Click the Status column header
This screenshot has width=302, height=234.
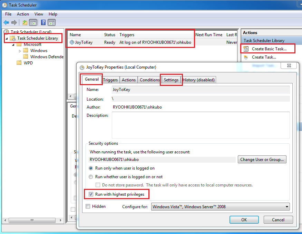(109, 35)
